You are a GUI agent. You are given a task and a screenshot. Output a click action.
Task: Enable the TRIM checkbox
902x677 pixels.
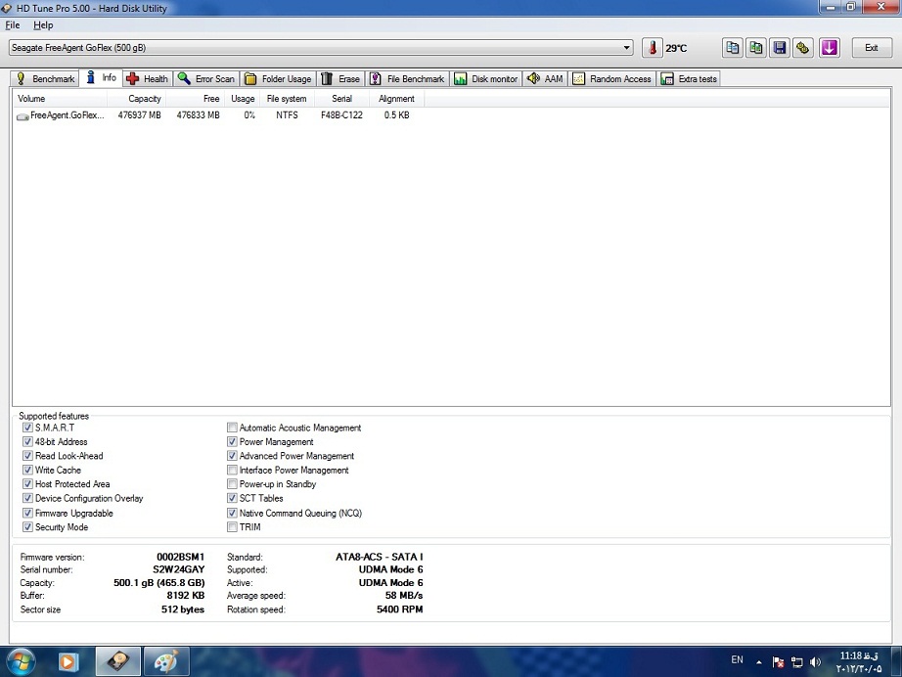click(x=232, y=527)
